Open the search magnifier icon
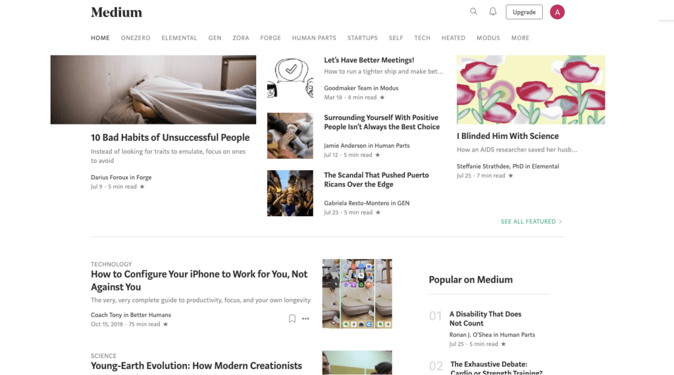The height and width of the screenshot is (375, 674). coord(473,12)
